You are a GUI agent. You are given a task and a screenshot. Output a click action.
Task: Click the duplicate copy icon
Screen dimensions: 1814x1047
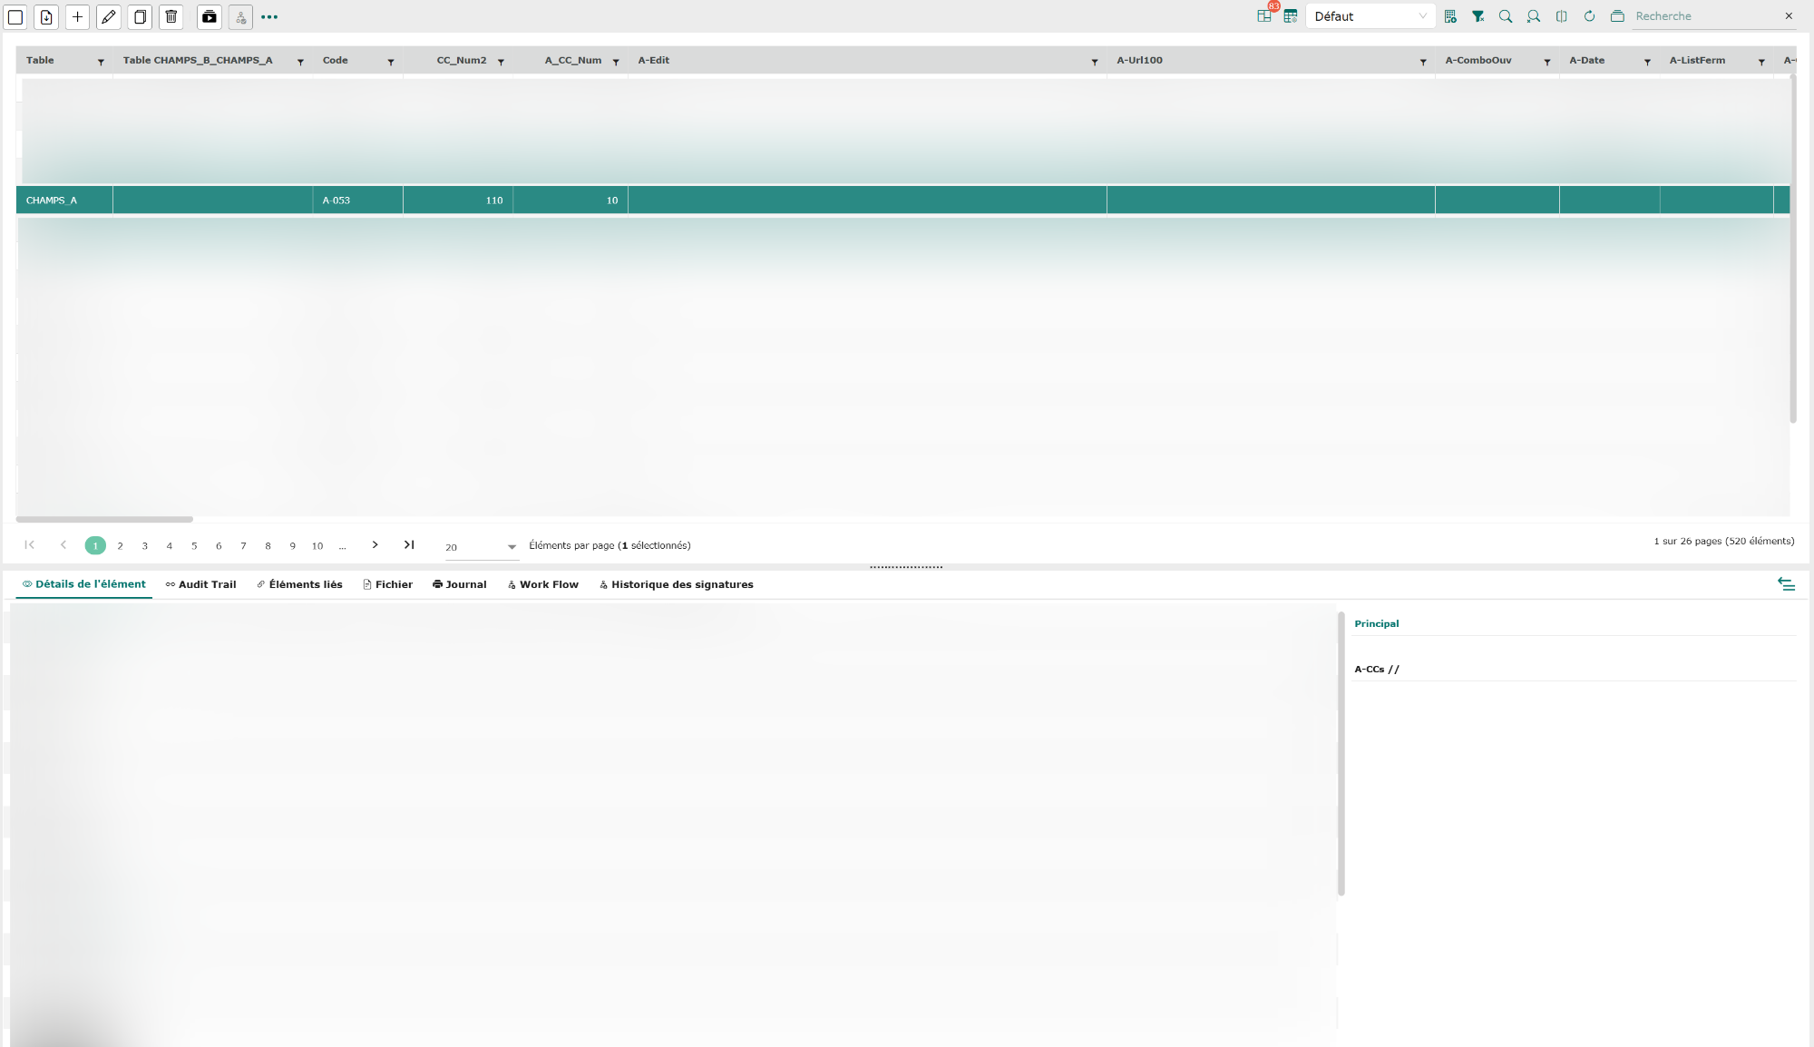pyautogui.click(x=140, y=16)
